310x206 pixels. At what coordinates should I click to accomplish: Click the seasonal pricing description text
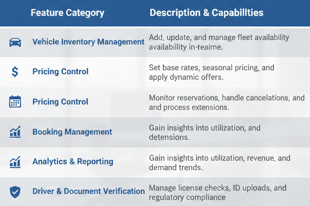pyautogui.click(x=211, y=72)
